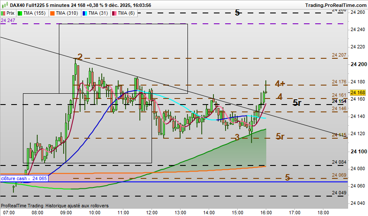Click the 14:00 time axis label

[x=209, y=213]
